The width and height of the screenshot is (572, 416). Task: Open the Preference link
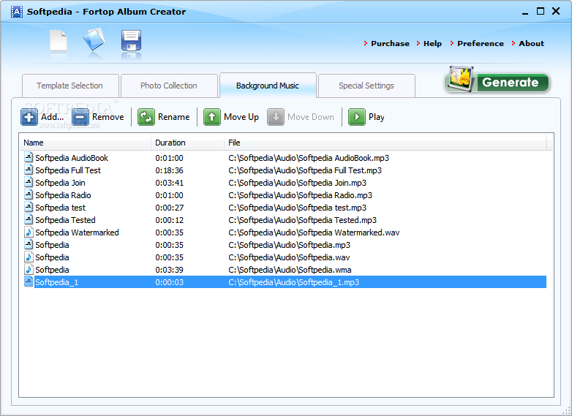(481, 43)
